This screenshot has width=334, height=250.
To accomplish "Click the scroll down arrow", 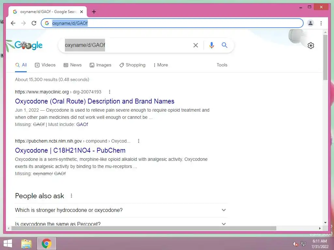I will [325, 223].
